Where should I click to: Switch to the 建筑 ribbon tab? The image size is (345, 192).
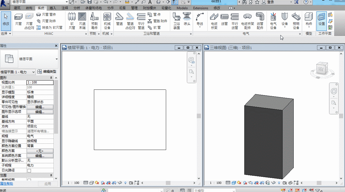tap(17, 8)
